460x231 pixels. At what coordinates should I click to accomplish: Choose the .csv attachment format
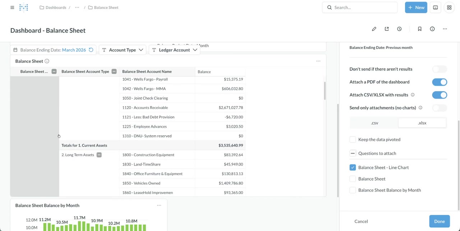click(x=374, y=123)
